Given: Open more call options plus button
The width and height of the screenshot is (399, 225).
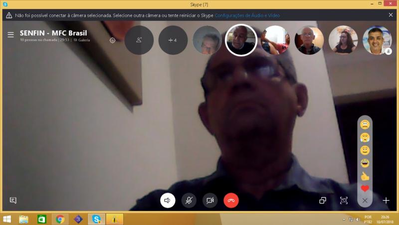Looking at the screenshot, I should 386,201.
